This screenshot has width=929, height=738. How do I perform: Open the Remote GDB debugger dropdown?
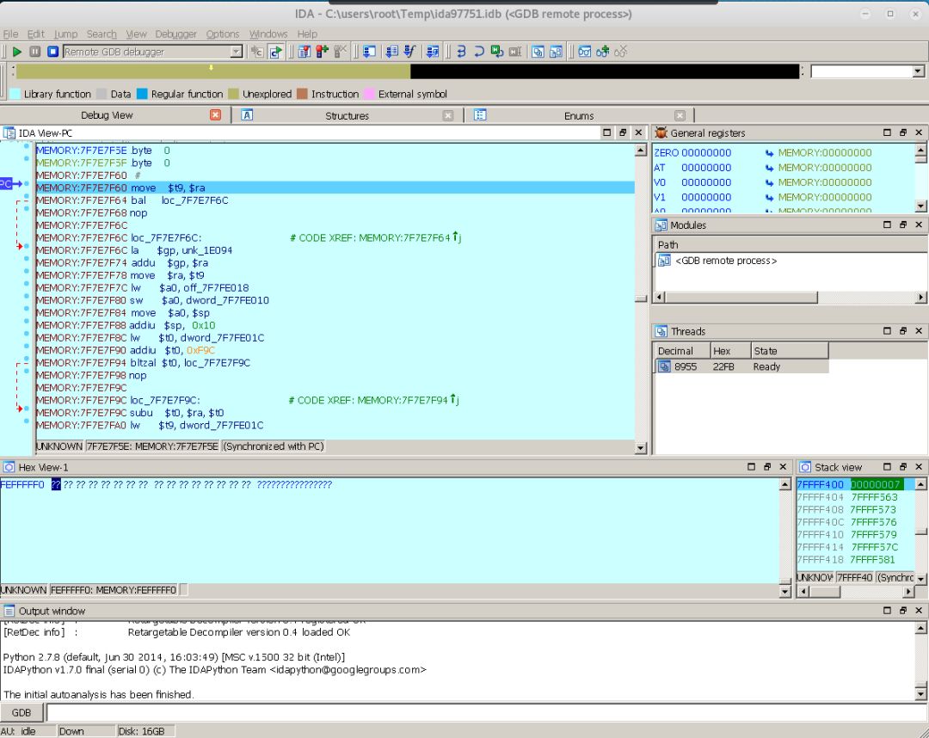pos(236,52)
